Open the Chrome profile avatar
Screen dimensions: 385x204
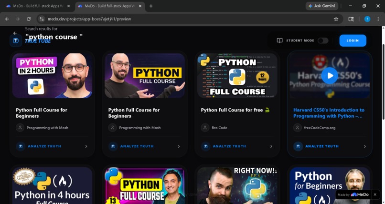(367, 19)
